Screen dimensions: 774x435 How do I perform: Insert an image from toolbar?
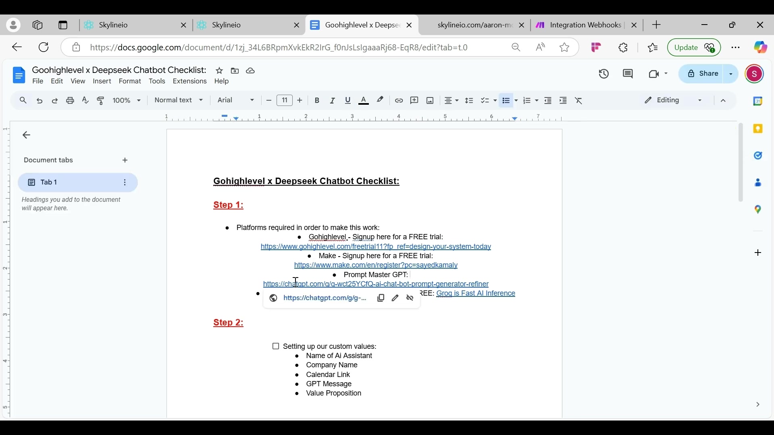430,101
